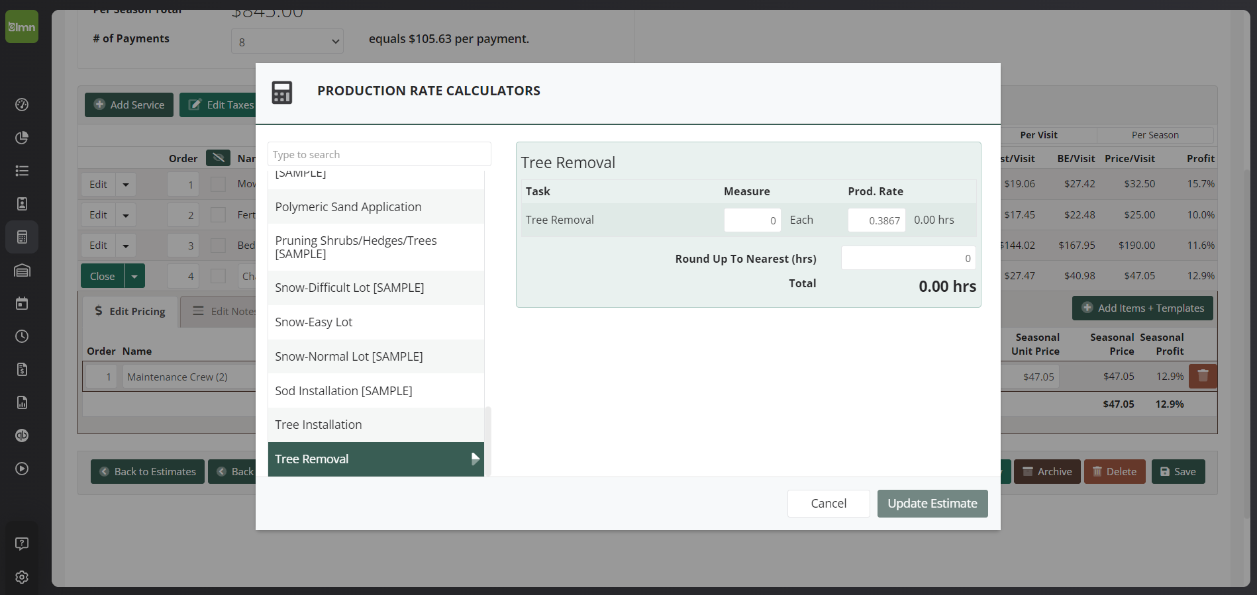Image resolution: width=1257 pixels, height=595 pixels.
Task: Click Add Items + Templates button
Action: [1142, 308]
